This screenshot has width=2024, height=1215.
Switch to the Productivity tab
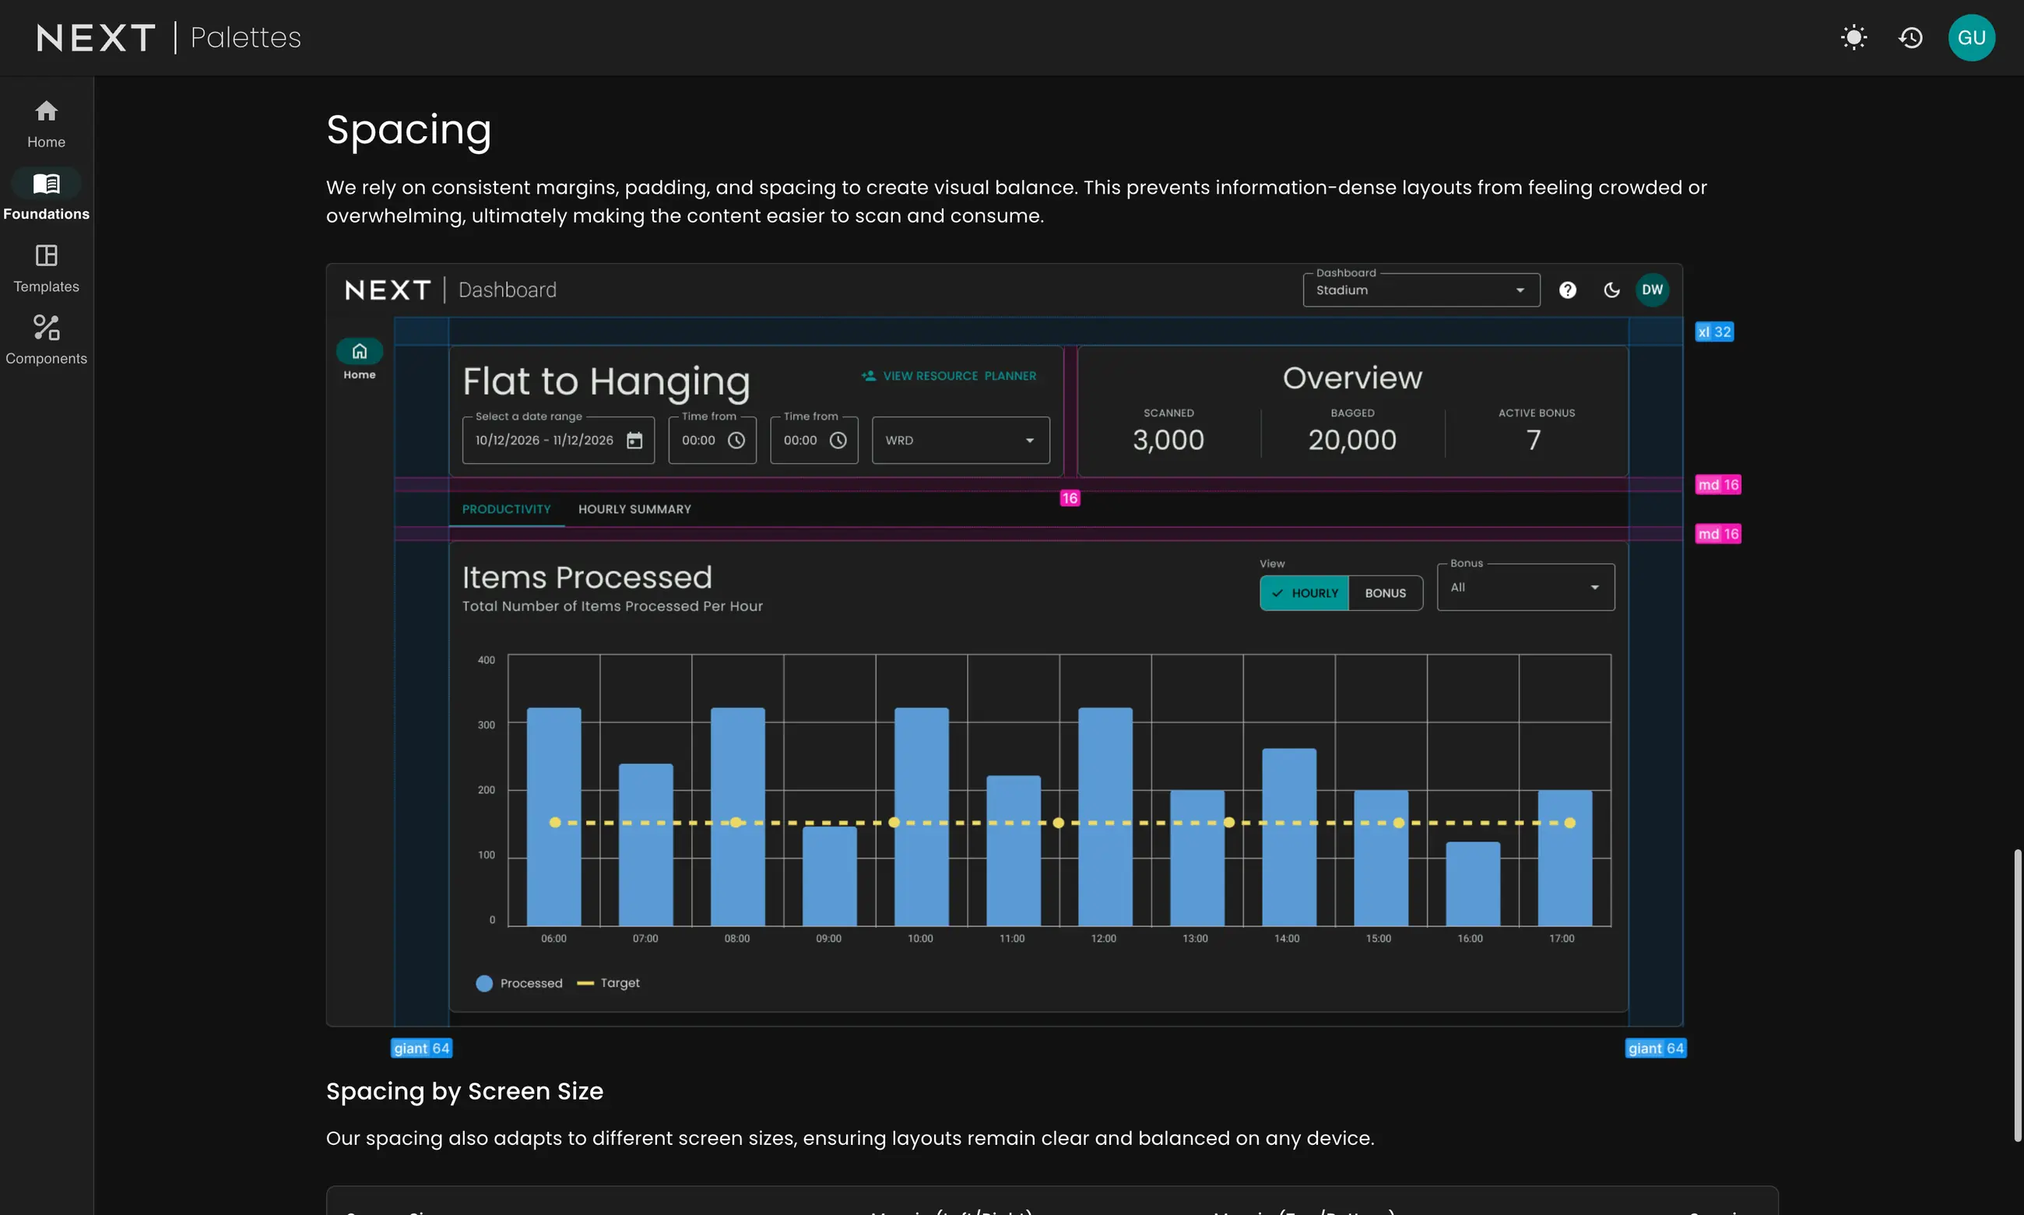(506, 509)
